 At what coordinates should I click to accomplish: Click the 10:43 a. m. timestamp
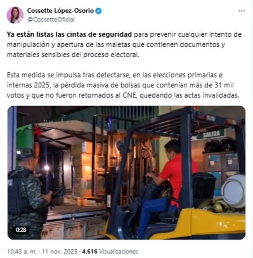[x=22, y=251]
